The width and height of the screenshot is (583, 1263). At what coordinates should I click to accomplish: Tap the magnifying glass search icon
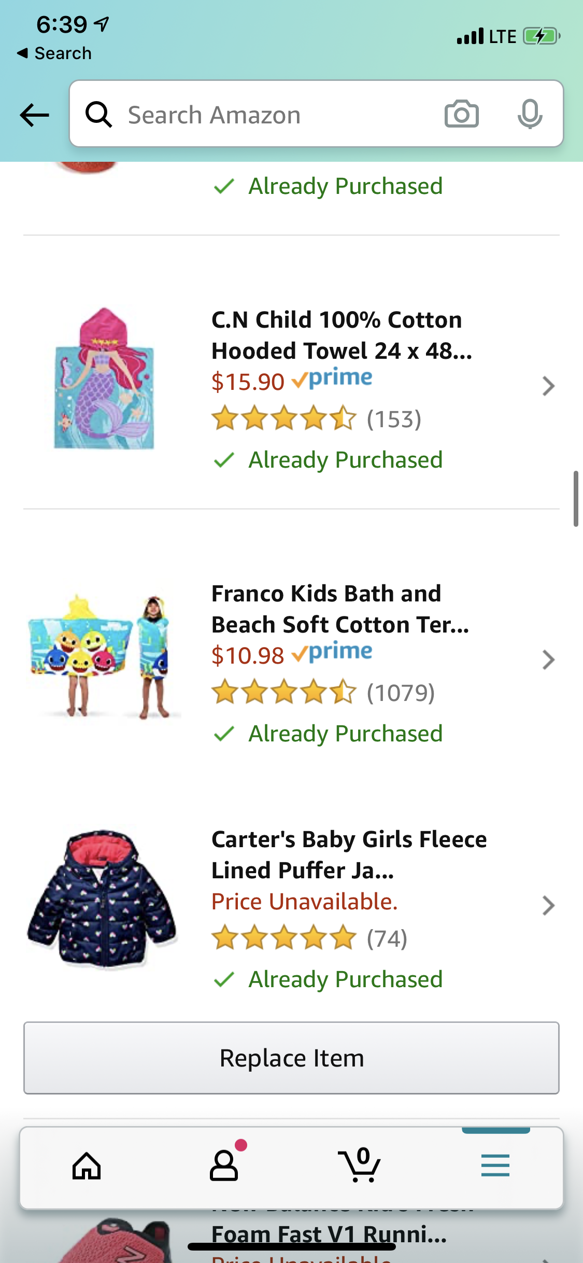pyautogui.click(x=98, y=115)
